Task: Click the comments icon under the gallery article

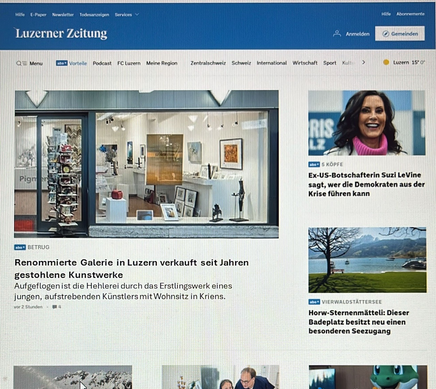Action: [x=54, y=307]
